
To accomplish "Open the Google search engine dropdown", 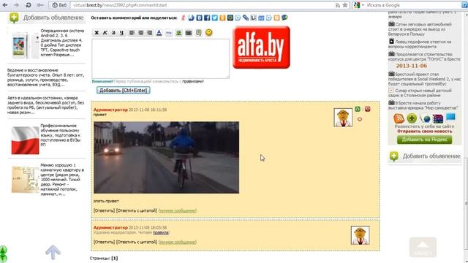I will (x=358, y=5).
